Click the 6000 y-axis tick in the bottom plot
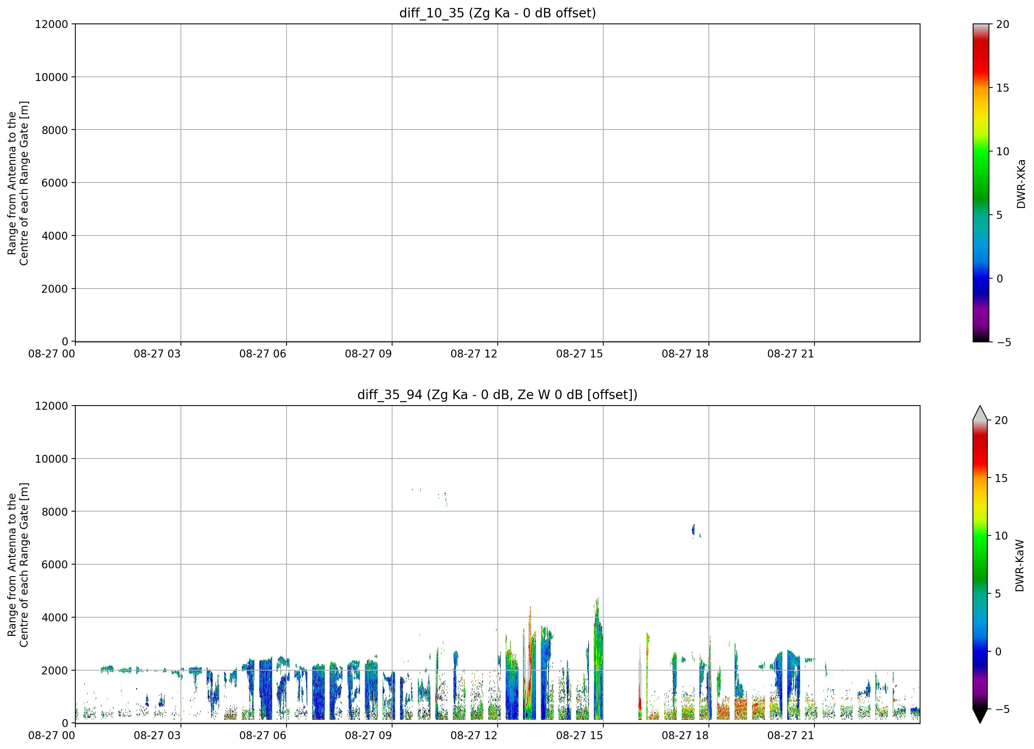Image resolution: width=1034 pixels, height=749 pixels. click(x=55, y=565)
